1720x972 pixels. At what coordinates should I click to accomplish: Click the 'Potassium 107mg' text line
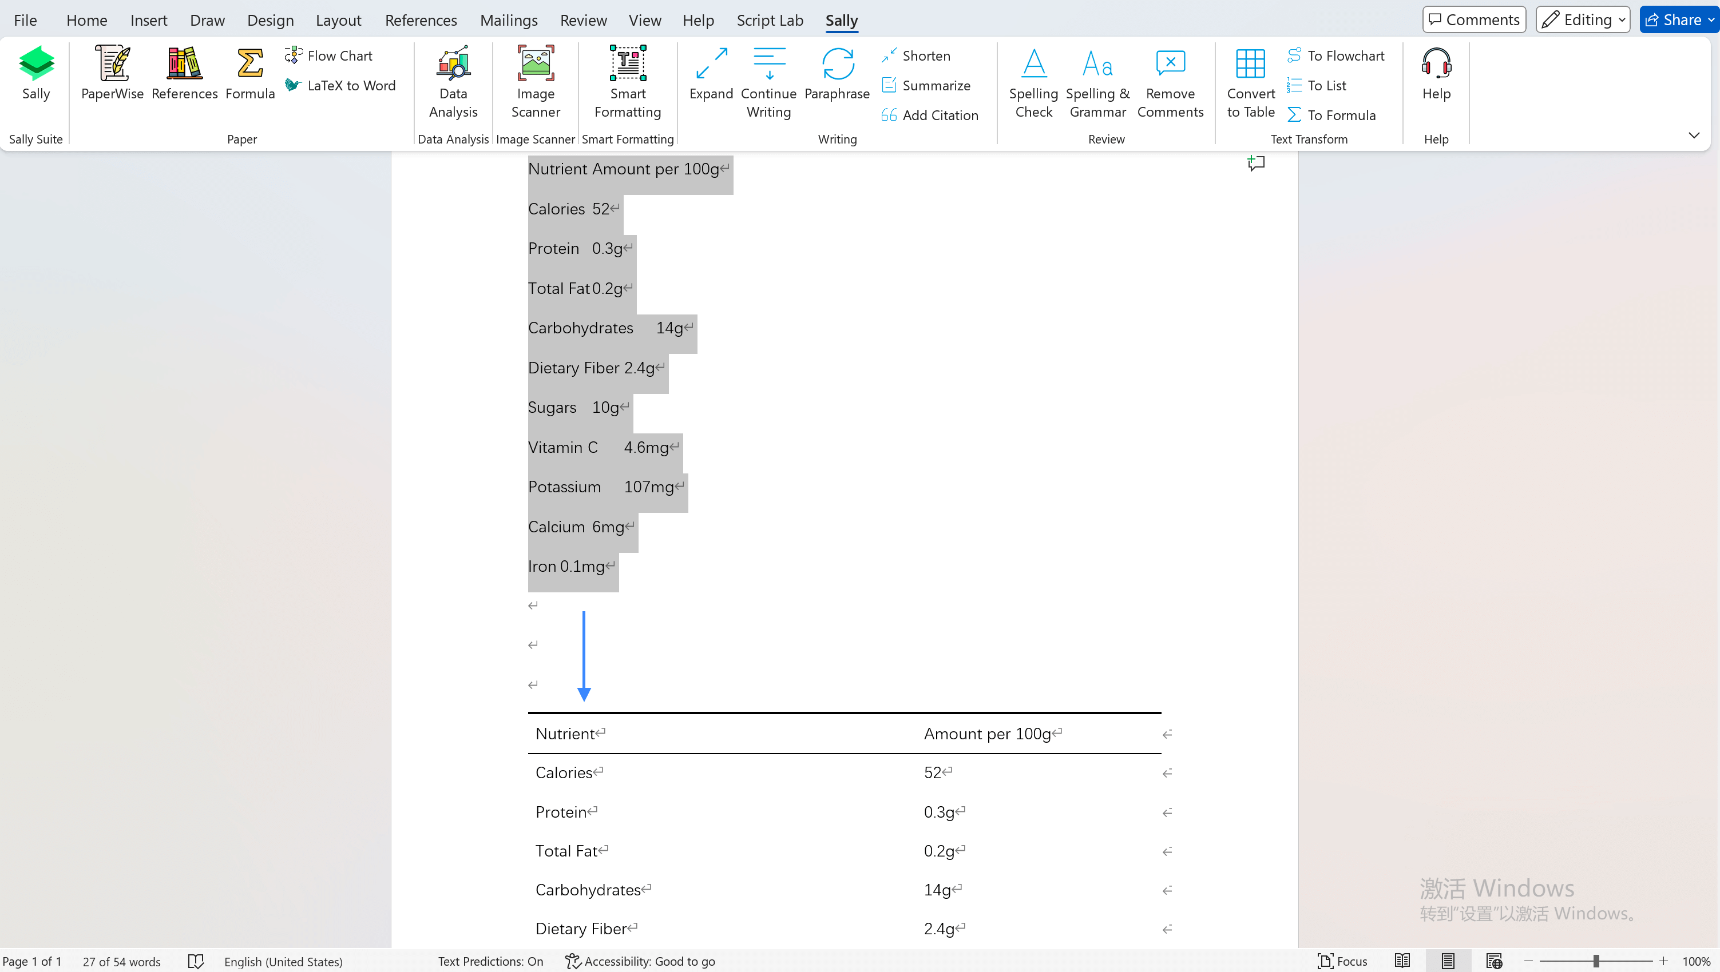click(605, 487)
